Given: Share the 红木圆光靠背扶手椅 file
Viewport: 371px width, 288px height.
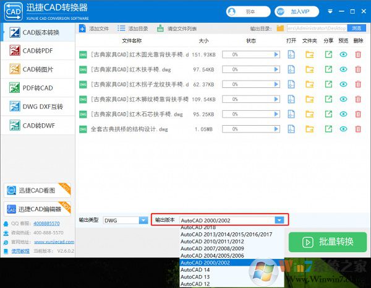Looking at the screenshot, I should click(x=328, y=55).
